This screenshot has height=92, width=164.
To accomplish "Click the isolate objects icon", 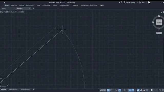I will [160, 90].
